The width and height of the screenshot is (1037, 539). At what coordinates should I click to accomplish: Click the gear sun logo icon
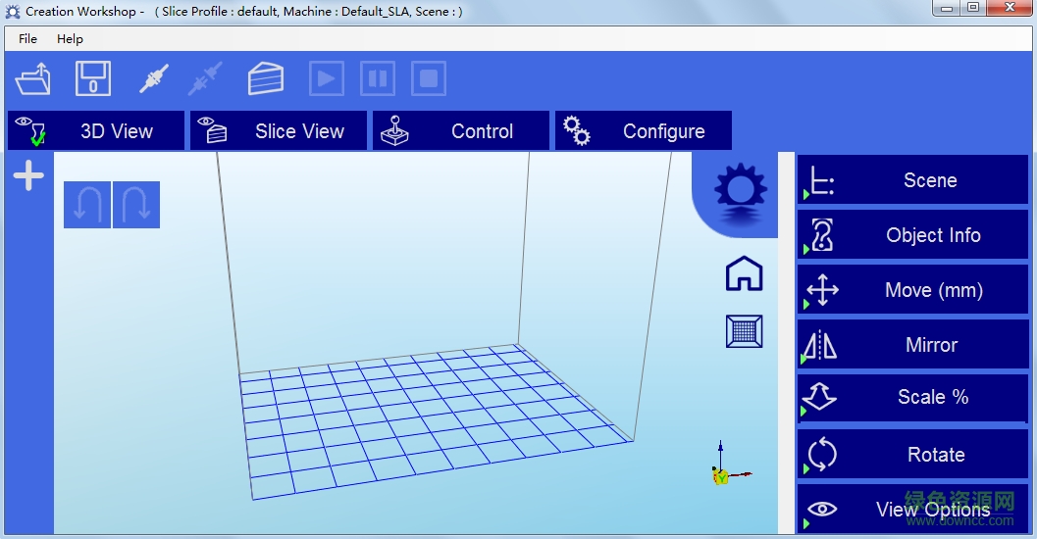point(740,193)
